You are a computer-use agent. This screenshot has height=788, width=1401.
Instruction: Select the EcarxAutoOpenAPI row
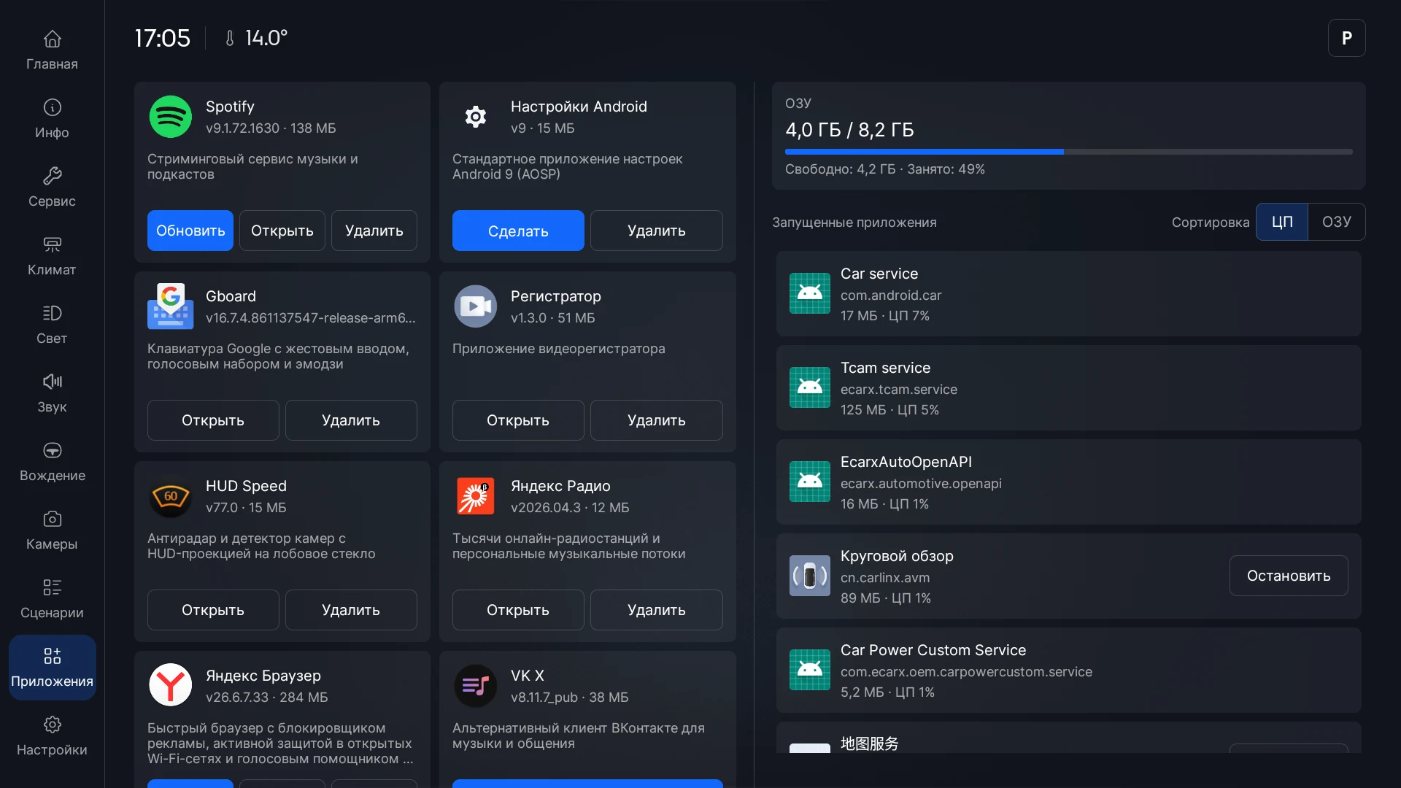click(x=1068, y=482)
